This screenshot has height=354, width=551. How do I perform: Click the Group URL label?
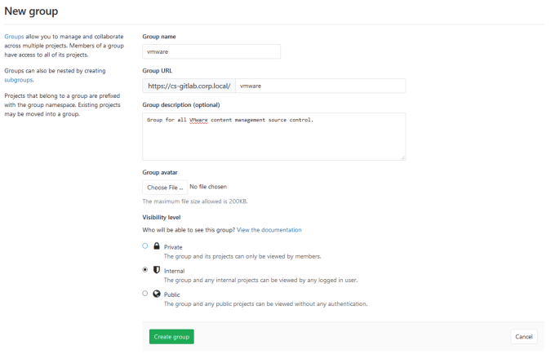158,71
